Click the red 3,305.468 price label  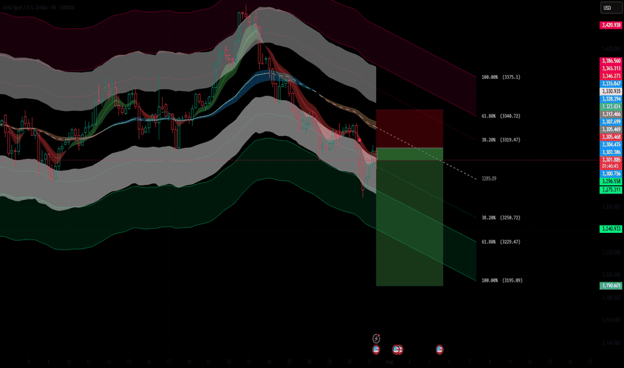[x=611, y=137]
